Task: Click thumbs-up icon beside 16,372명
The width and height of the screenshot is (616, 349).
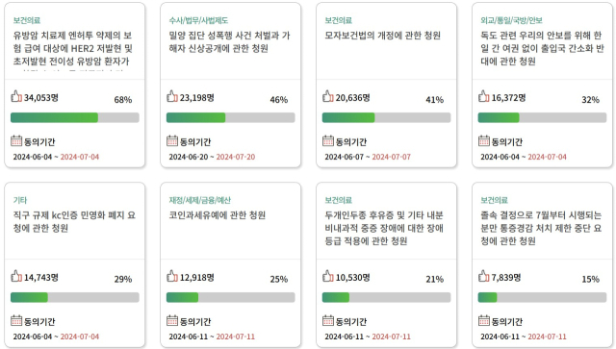Action: (x=484, y=96)
